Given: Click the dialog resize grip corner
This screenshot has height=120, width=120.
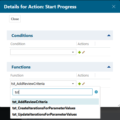Looking at the screenshot, I should click(119, 105).
